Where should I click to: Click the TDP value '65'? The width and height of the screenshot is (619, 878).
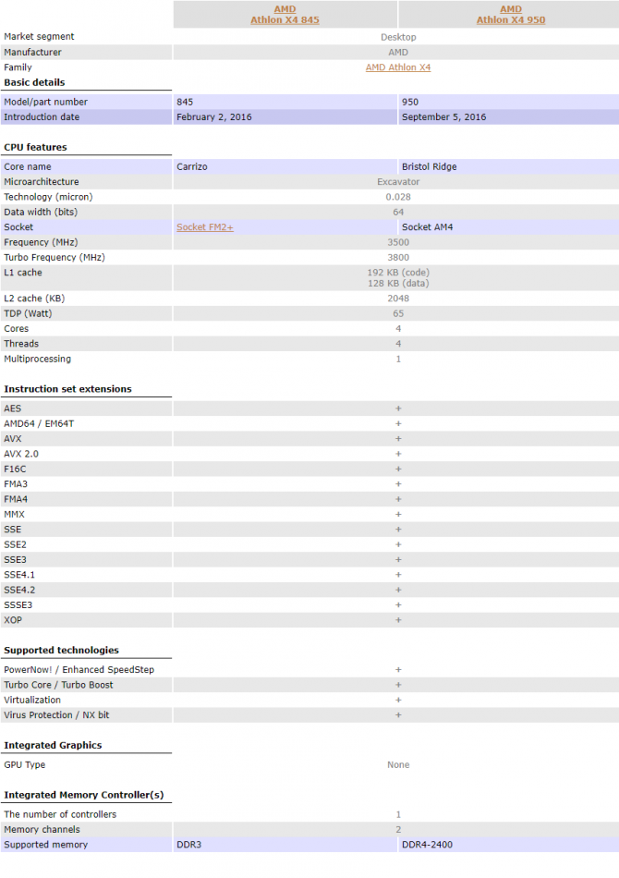tap(398, 313)
